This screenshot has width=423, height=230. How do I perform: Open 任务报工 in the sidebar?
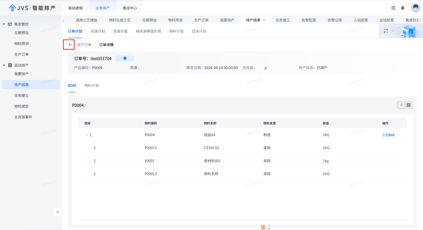[x=21, y=95]
